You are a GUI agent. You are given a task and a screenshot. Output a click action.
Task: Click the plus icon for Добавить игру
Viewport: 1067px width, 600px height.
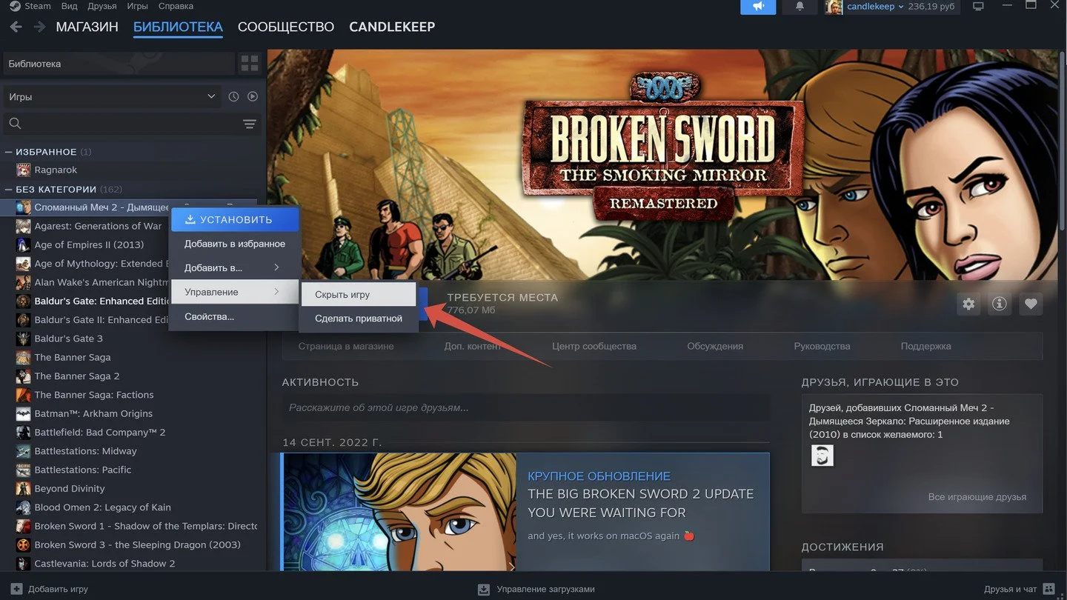point(16,589)
